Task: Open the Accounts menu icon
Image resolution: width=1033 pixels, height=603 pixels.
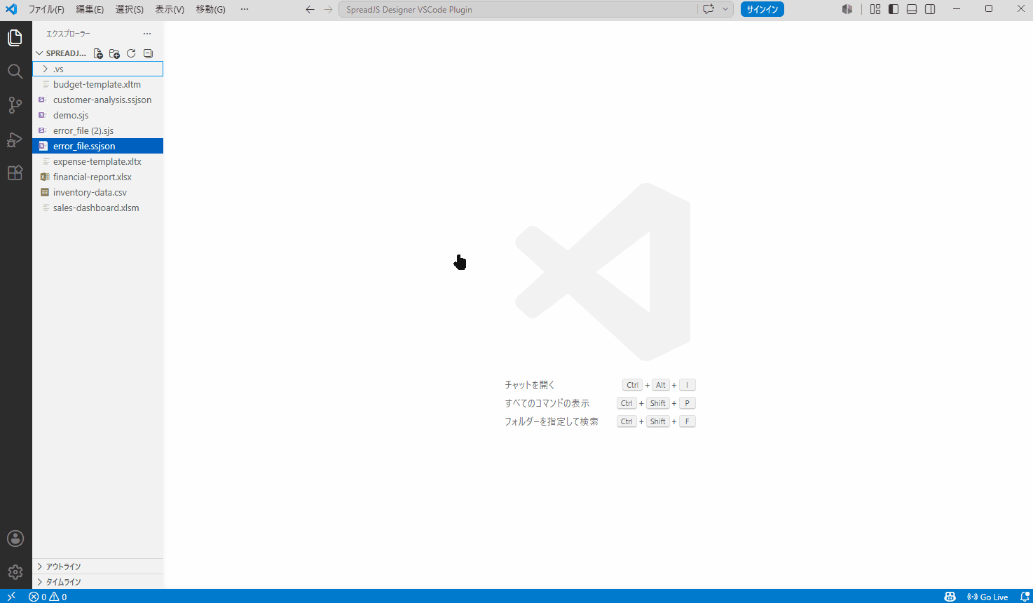Action: (x=15, y=538)
